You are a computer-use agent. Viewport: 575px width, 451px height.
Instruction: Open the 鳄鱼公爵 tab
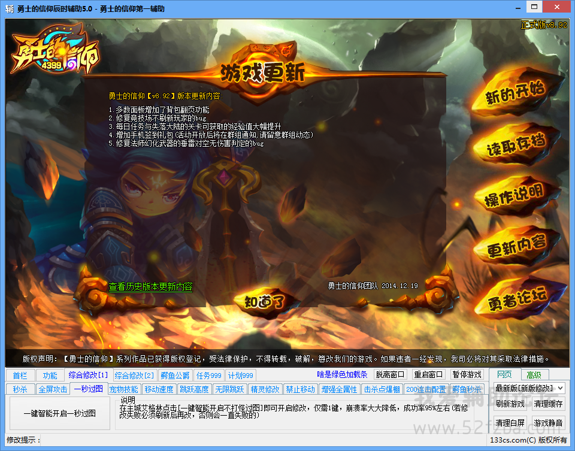point(175,376)
